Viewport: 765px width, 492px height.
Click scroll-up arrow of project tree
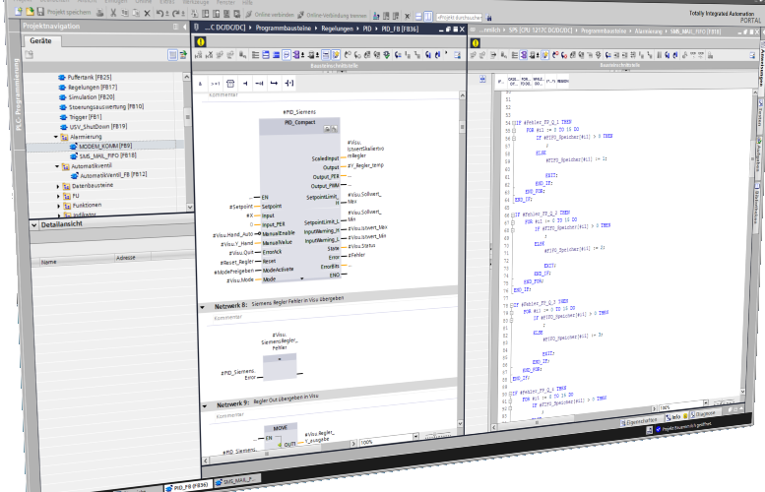tap(186, 77)
